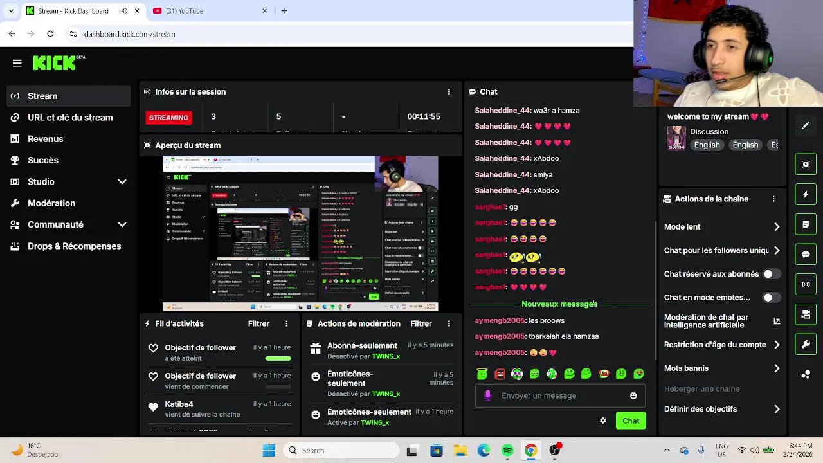Click Filtrer in Fil d'activités panel

(259, 323)
